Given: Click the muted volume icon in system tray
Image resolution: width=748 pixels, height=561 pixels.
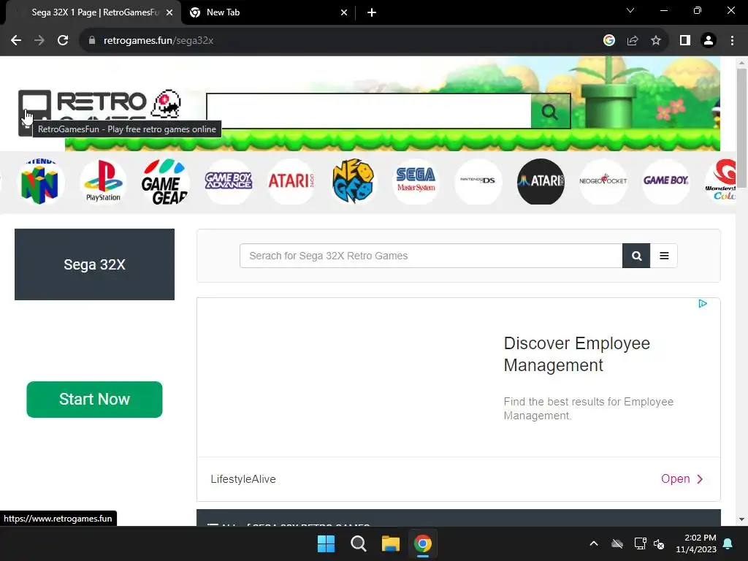Looking at the screenshot, I should (x=659, y=543).
